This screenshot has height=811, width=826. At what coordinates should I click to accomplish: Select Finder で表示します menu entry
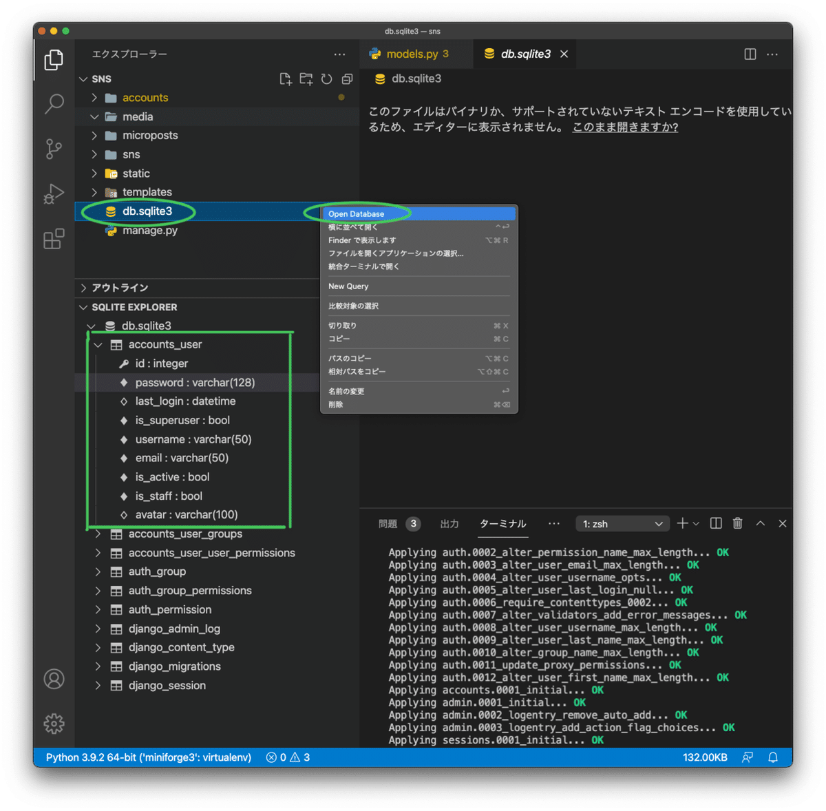tap(419, 240)
